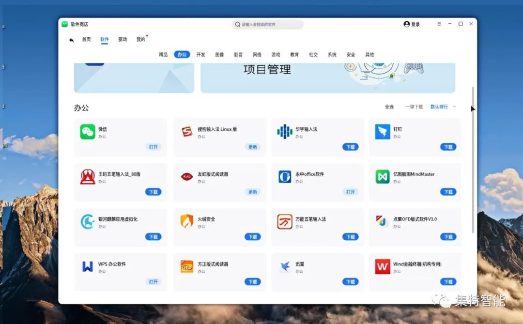The width and height of the screenshot is (523, 324).
Task: Click the 方正版式阅读器 app icon
Action: coord(187,266)
